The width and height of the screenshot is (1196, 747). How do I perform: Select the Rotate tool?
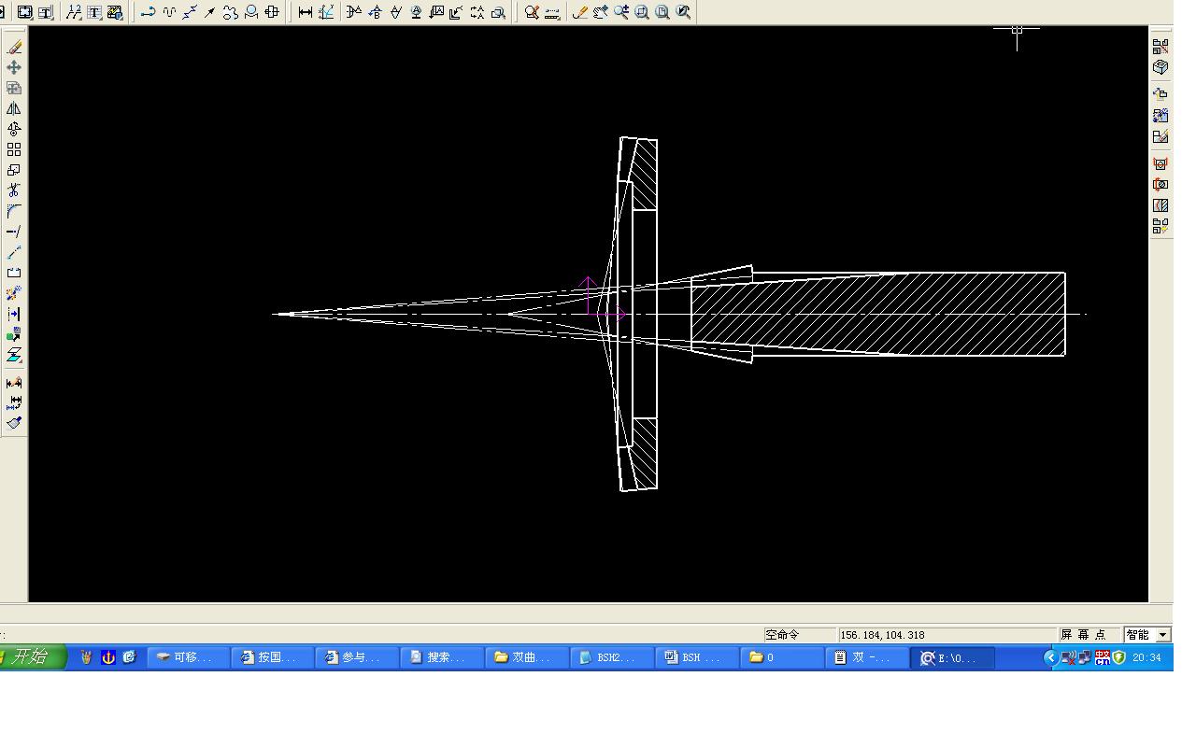14,129
